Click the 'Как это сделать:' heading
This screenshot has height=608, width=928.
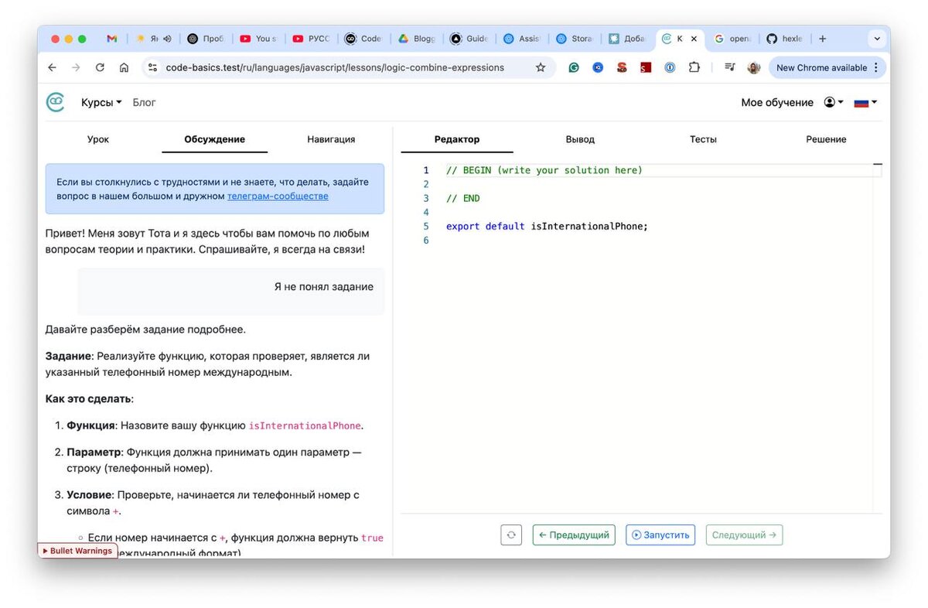click(x=89, y=398)
